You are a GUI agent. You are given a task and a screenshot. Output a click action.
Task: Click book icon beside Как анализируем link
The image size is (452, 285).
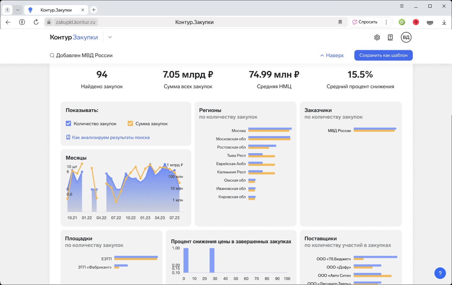tap(68, 137)
